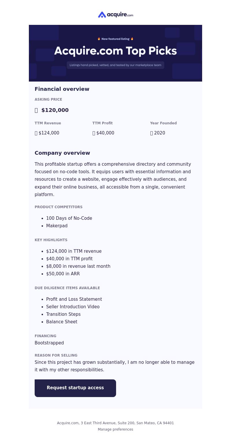Viewport: 231px width, 441px height.
Task: Click the Acquire.com logo at top
Action: click(115, 15)
